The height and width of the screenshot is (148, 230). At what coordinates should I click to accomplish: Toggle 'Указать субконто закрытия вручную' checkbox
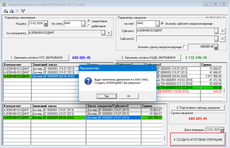(162, 24)
